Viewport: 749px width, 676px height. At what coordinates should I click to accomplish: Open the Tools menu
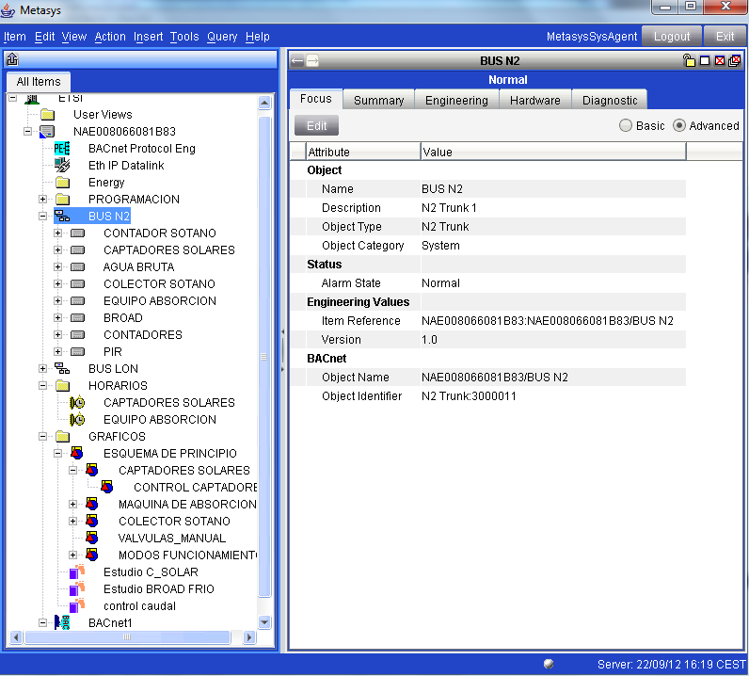click(184, 37)
